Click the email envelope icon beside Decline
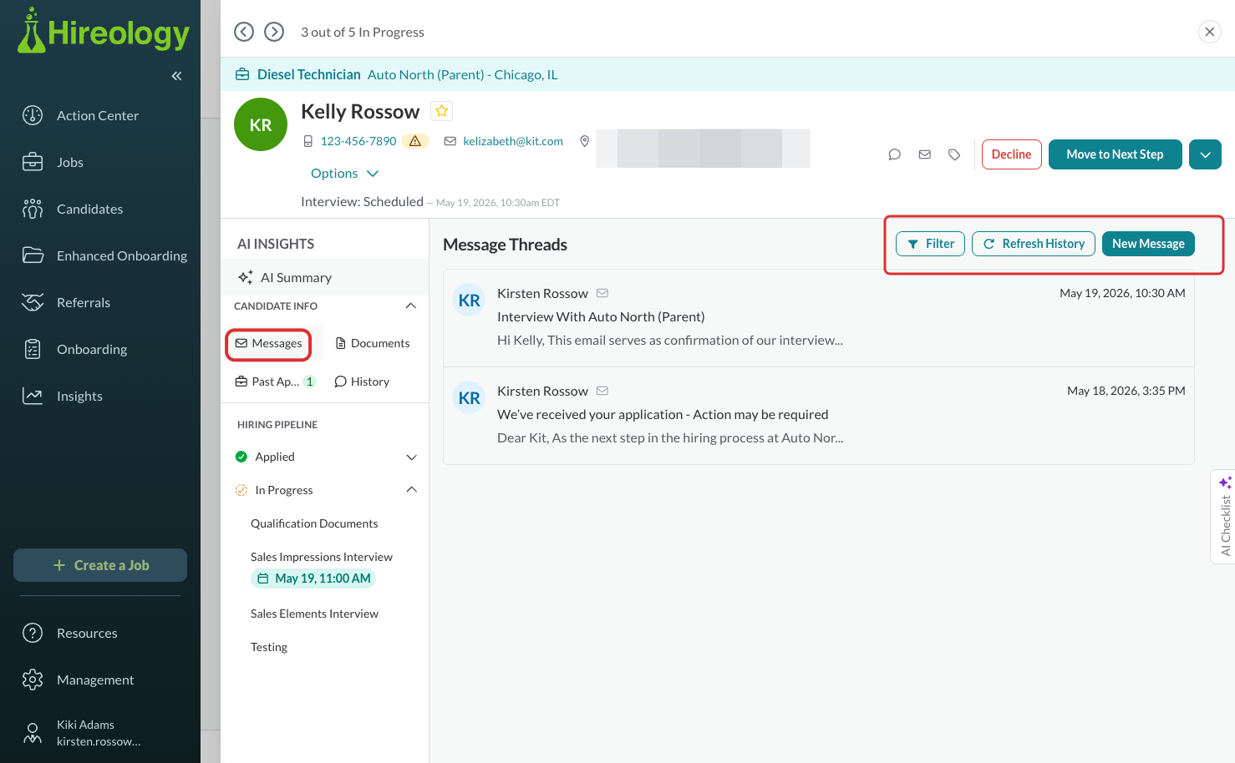This screenshot has width=1235, height=763. pos(924,154)
